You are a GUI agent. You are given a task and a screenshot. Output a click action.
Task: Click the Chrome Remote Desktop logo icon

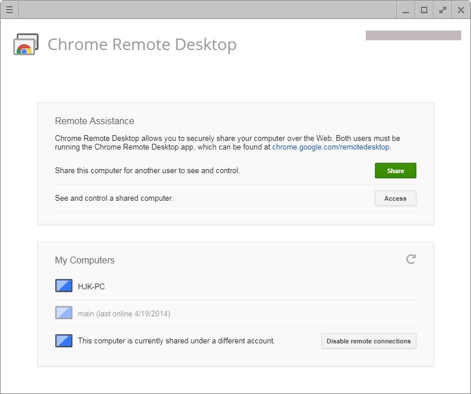[x=26, y=44]
